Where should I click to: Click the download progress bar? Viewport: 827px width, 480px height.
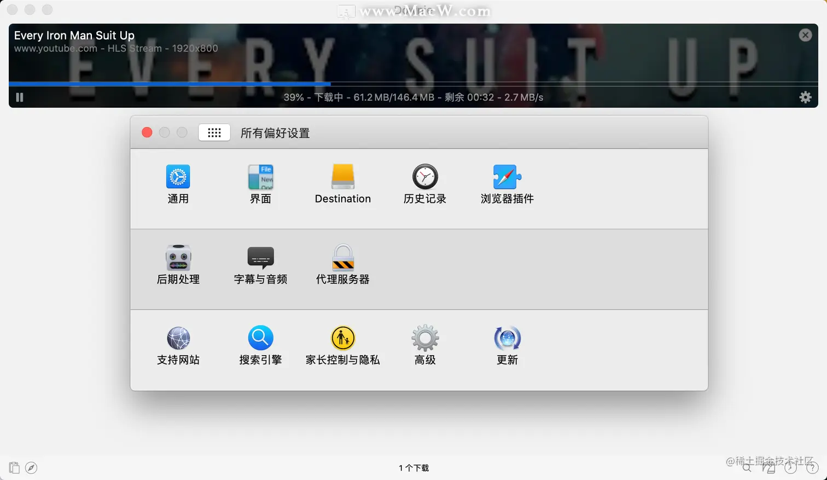pos(413,84)
